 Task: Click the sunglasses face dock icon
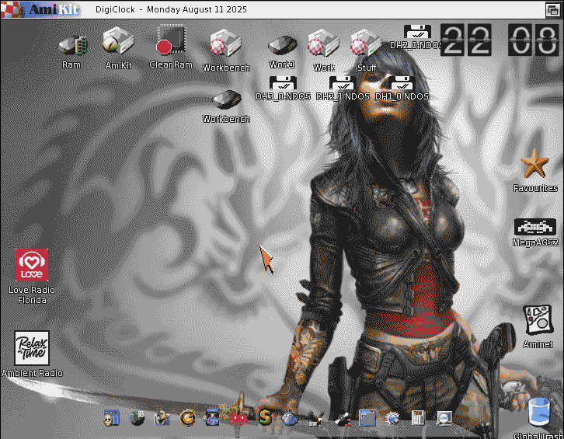(x=111, y=418)
